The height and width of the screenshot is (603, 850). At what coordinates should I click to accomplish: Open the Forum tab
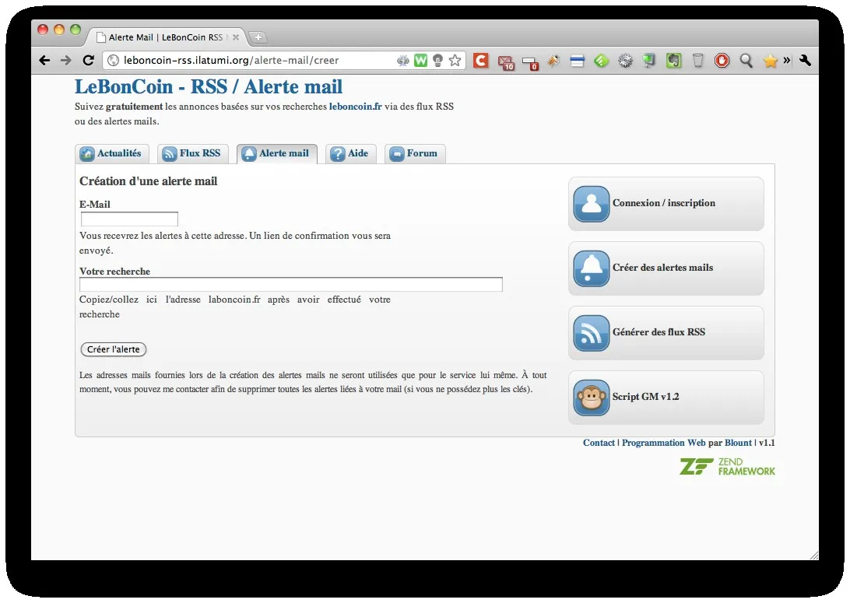[415, 154]
